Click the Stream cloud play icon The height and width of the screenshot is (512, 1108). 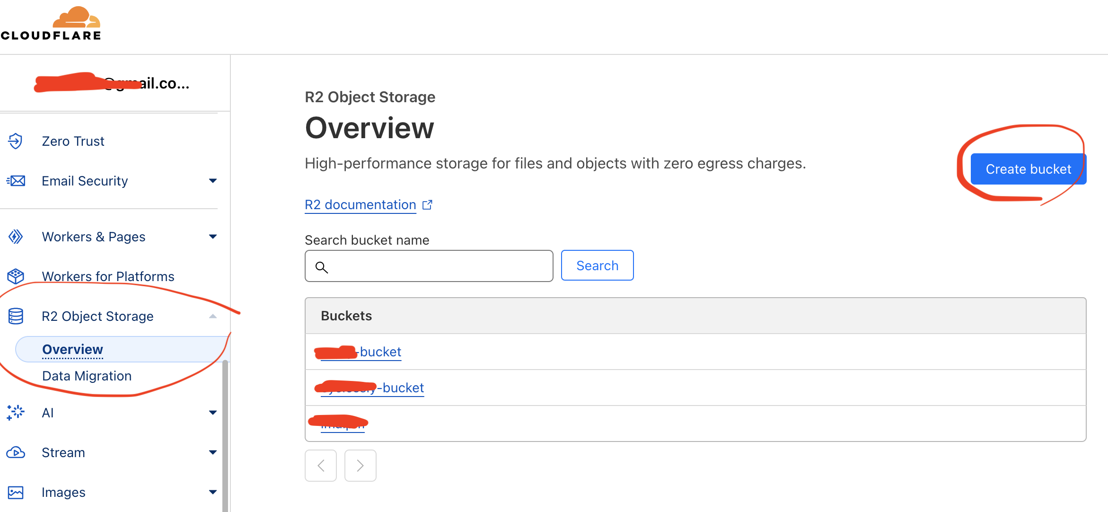tap(16, 453)
